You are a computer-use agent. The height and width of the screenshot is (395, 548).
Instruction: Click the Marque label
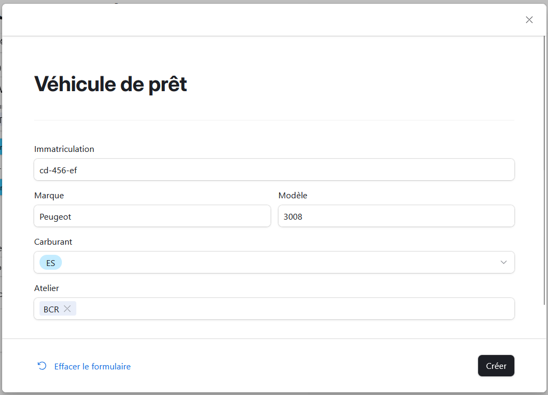pos(49,196)
